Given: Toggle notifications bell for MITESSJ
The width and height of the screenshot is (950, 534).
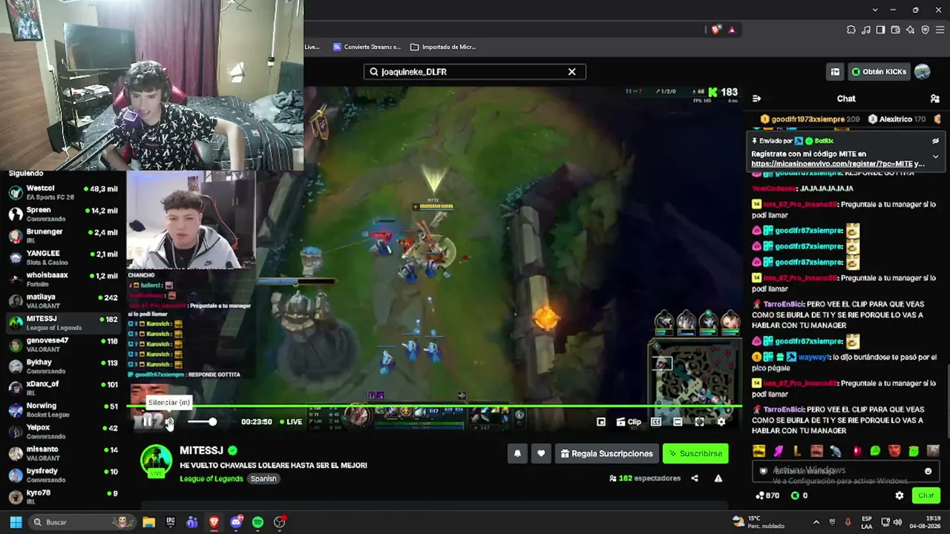Looking at the screenshot, I should point(517,454).
